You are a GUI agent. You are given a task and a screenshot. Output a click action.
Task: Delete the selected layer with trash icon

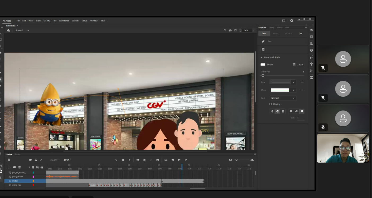19,167
